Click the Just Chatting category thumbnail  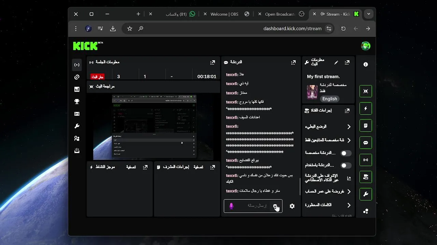(312, 92)
